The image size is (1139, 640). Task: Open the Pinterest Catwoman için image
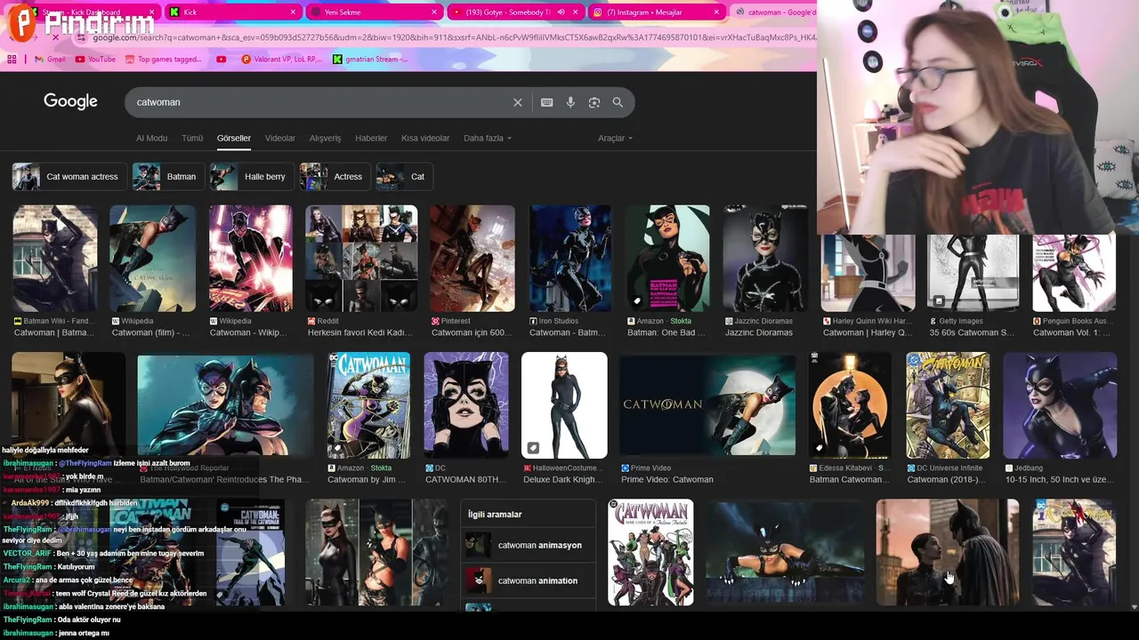(x=473, y=259)
